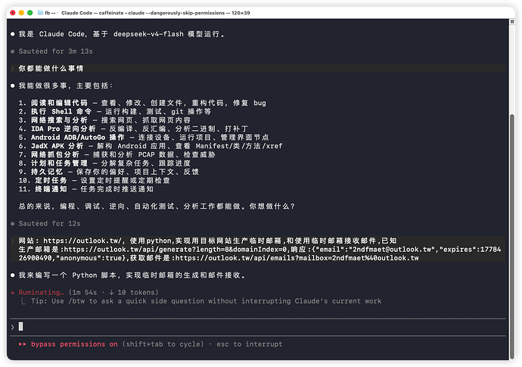The height and width of the screenshot is (367, 522).
Task: Click the red close window button
Action: pyautogui.click(x=13, y=13)
